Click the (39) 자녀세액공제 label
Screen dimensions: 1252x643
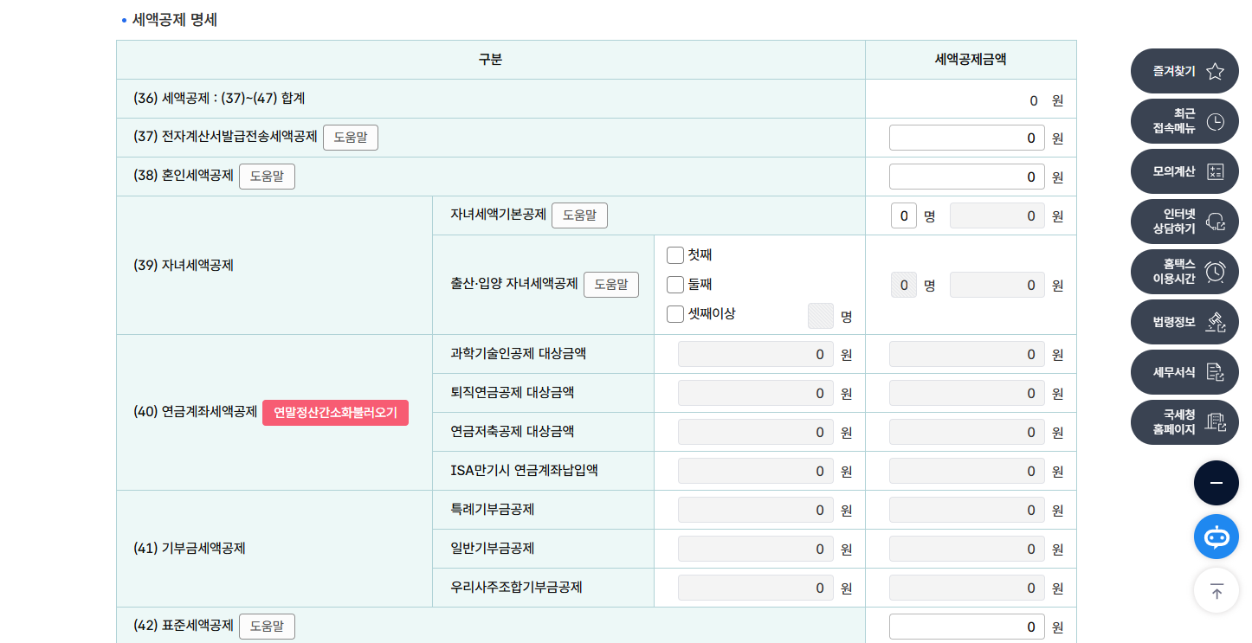pos(184,266)
